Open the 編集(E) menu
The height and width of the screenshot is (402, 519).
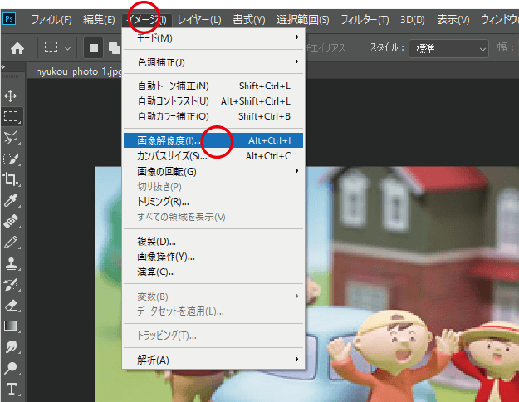coord(99,20)
